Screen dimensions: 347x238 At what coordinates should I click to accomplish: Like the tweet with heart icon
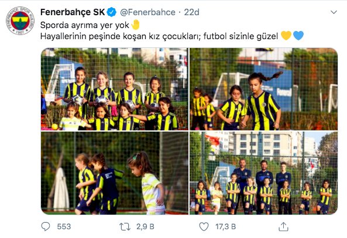204,227
